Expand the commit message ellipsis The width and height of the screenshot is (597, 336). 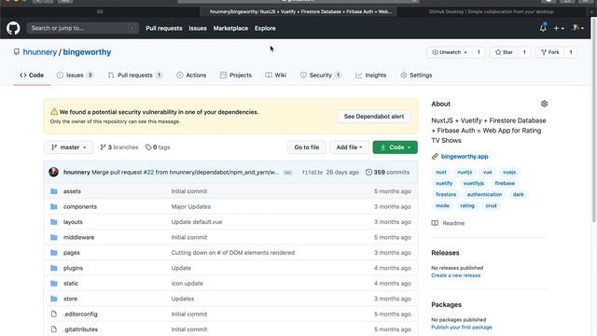[288, 173]
